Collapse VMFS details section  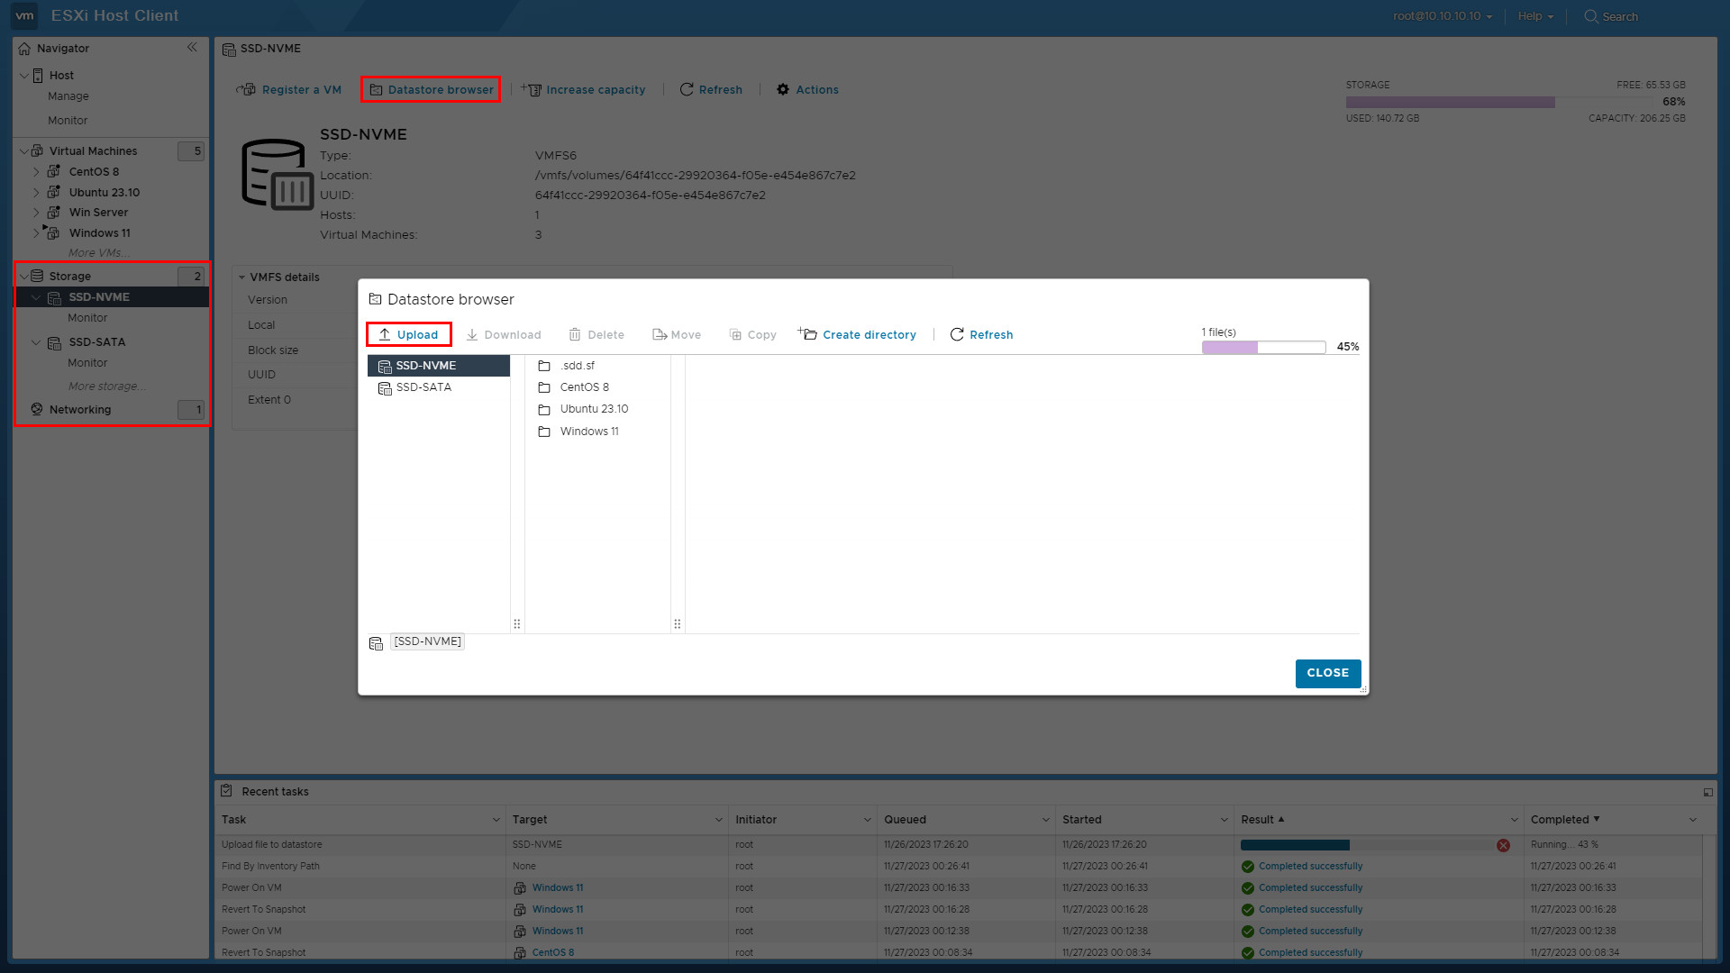pos(241,277)
